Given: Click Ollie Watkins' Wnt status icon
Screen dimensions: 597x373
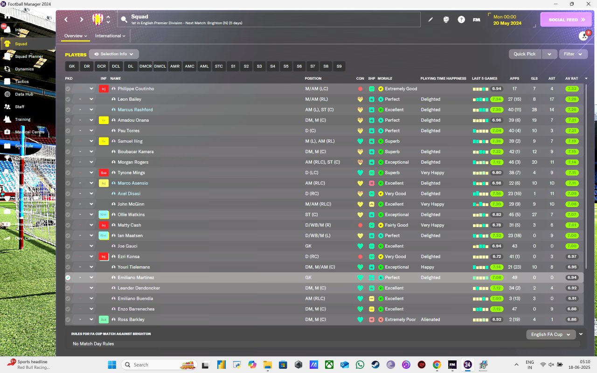Looking at the screenshot, I should 104,214.
